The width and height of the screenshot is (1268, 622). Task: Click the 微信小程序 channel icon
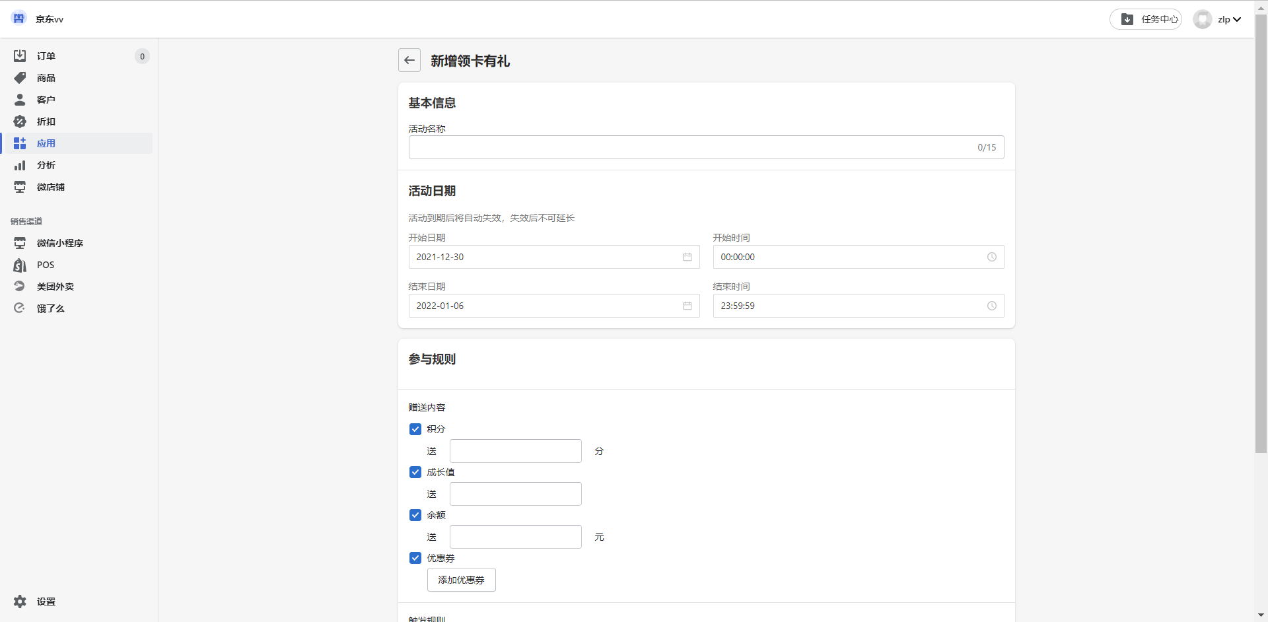[20, 243]
